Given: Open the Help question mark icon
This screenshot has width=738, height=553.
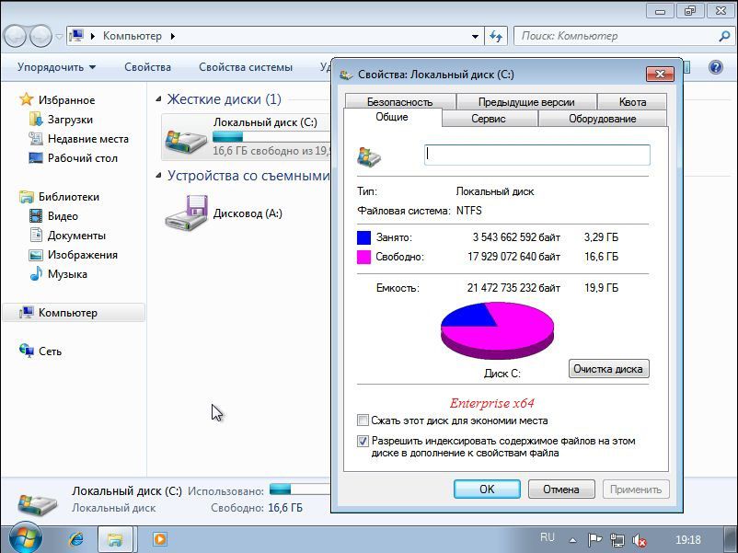Looking at the screenshot, I should pos(716,67).
